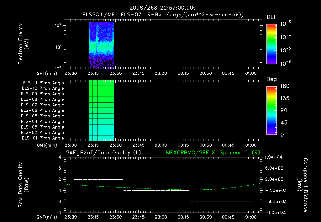This screenshot has height=222, width=321.
Task: Click the 23:30 time label under the pitch angle panel
Action: tap(116, 145)
